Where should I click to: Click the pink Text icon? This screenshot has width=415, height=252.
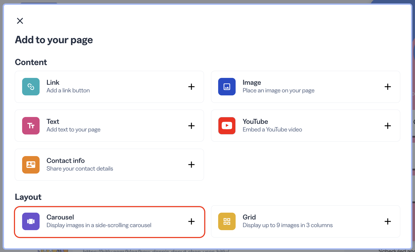click(x=31, y=126)
